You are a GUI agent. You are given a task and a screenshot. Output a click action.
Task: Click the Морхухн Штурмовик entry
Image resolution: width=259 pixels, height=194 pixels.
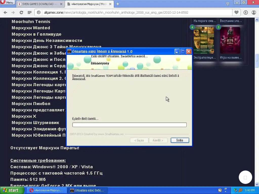[35, 123]
